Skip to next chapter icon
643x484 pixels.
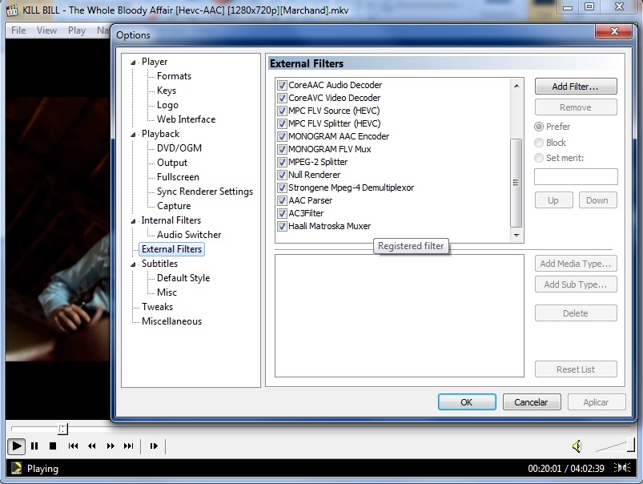[128, 446]
